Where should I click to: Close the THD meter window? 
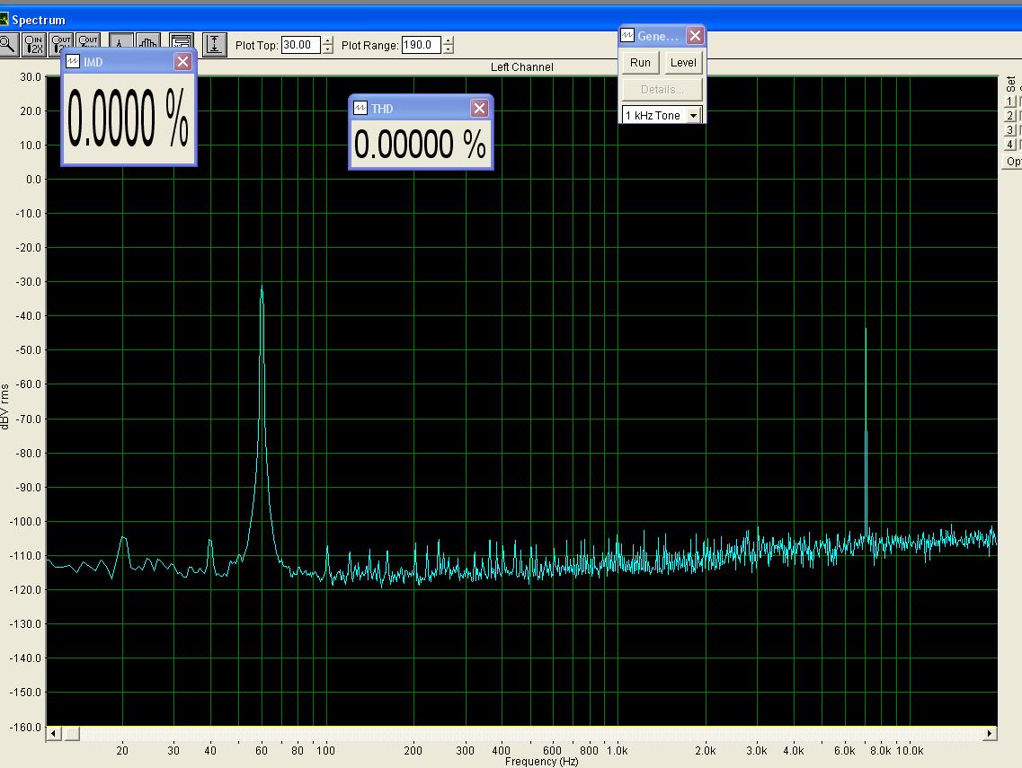tap(480, 108)
